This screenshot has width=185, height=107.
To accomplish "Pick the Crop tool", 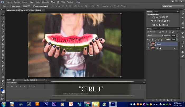I will tap(3, 29).
